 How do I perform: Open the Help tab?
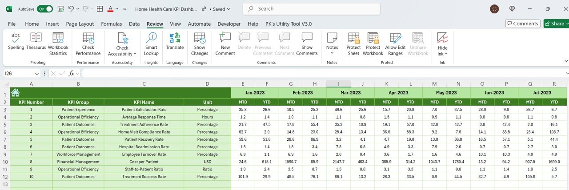[x=253, y=24]
